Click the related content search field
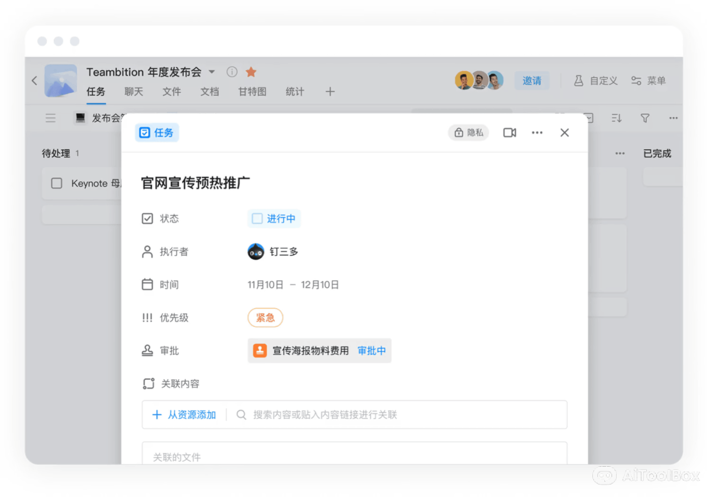This screenshot has height=497, width=707. pyautogui.click(x=394, y=415)
